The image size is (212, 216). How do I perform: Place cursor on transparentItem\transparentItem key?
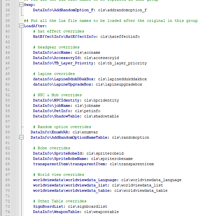(70, 164)
